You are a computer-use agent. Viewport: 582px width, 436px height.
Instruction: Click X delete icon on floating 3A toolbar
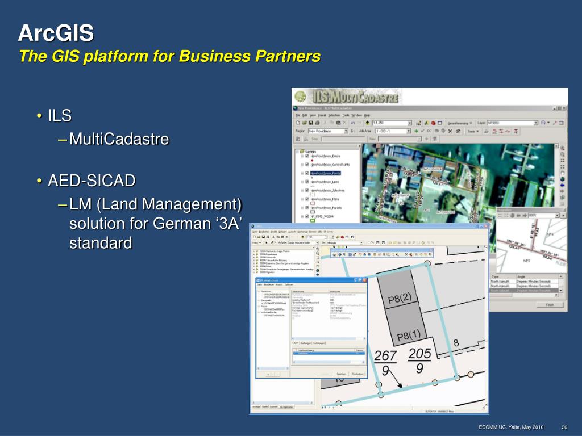406,255
